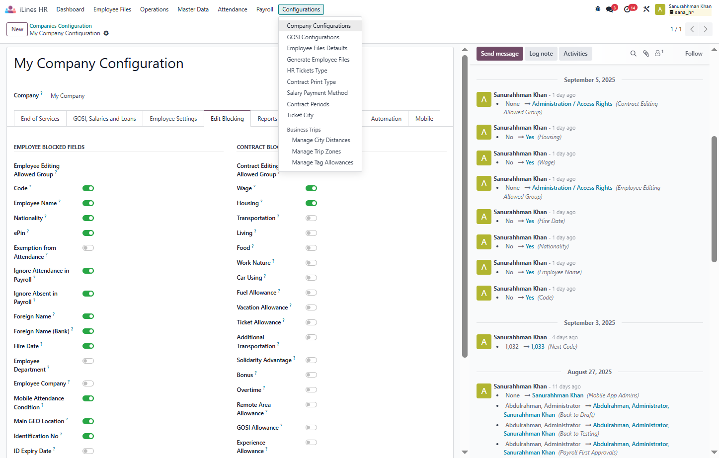Open the Operations dropdown menu
The height and width of the screenshot is (458, 719).
[x=154, y=9]
